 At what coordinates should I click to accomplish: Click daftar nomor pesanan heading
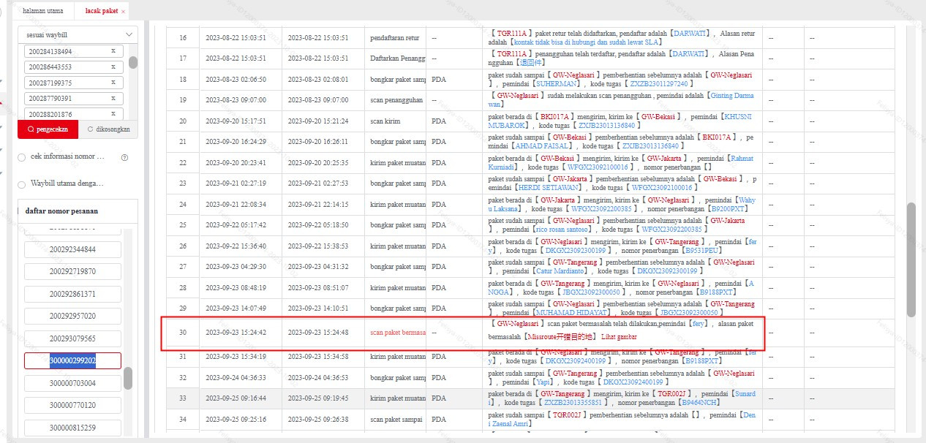(x=62, y=211)
